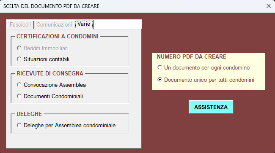Click the 'Situazioni contabili' label text
Image resolution: width=275 pixels, height=153 pixels.
pos(47,59)
